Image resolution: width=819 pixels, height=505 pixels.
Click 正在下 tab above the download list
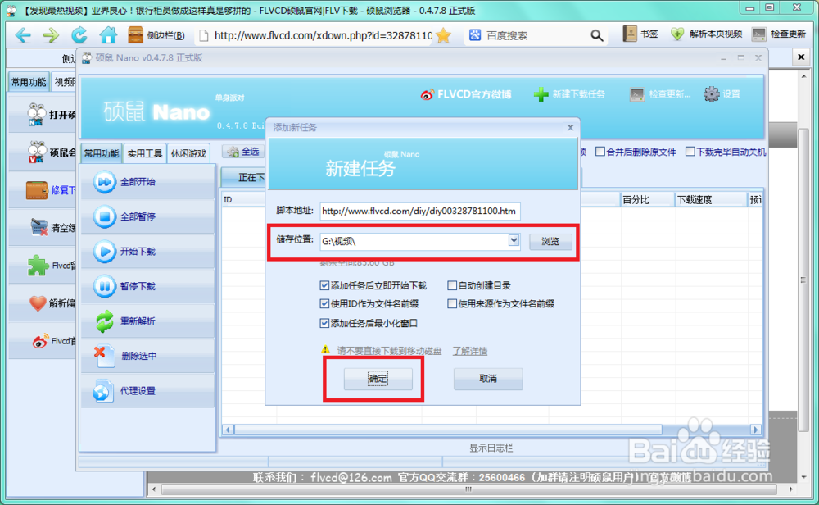tap(244, 178)
